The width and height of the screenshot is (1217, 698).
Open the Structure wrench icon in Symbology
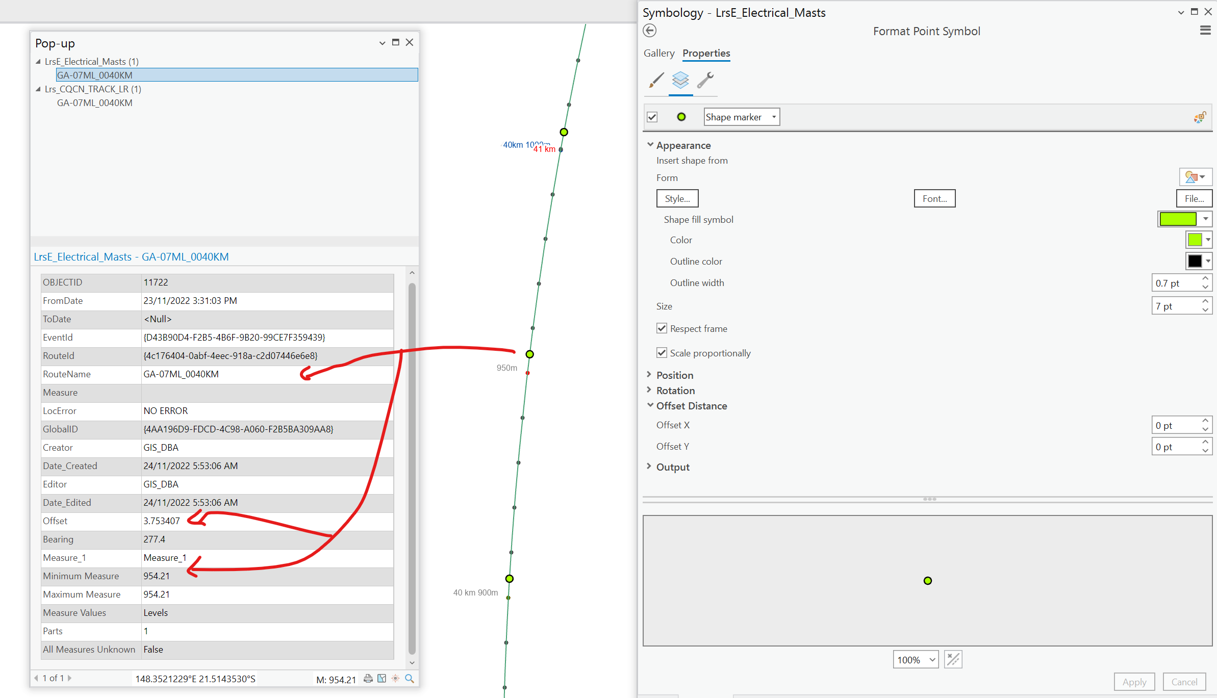click(706, 81)
